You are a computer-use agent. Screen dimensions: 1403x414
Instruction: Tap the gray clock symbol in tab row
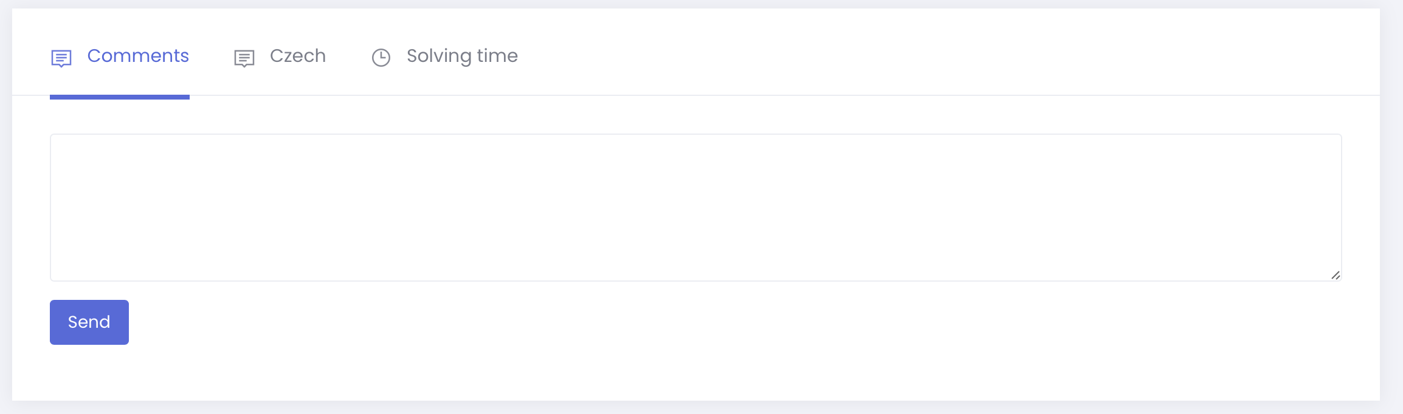coord(381,58)
